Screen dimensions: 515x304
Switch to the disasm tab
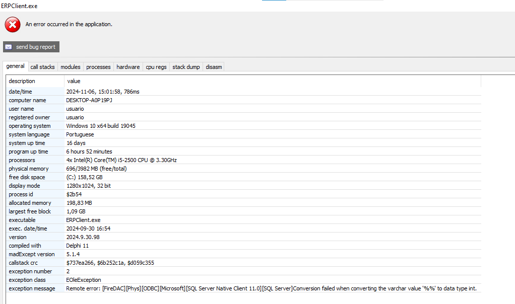tap(214, 67)
